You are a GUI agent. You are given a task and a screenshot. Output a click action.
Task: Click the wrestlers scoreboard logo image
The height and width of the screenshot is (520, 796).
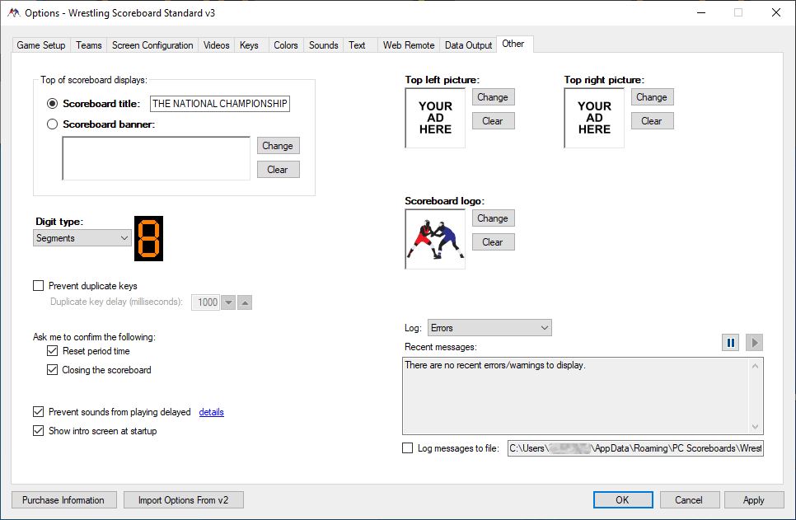point(435,239)
